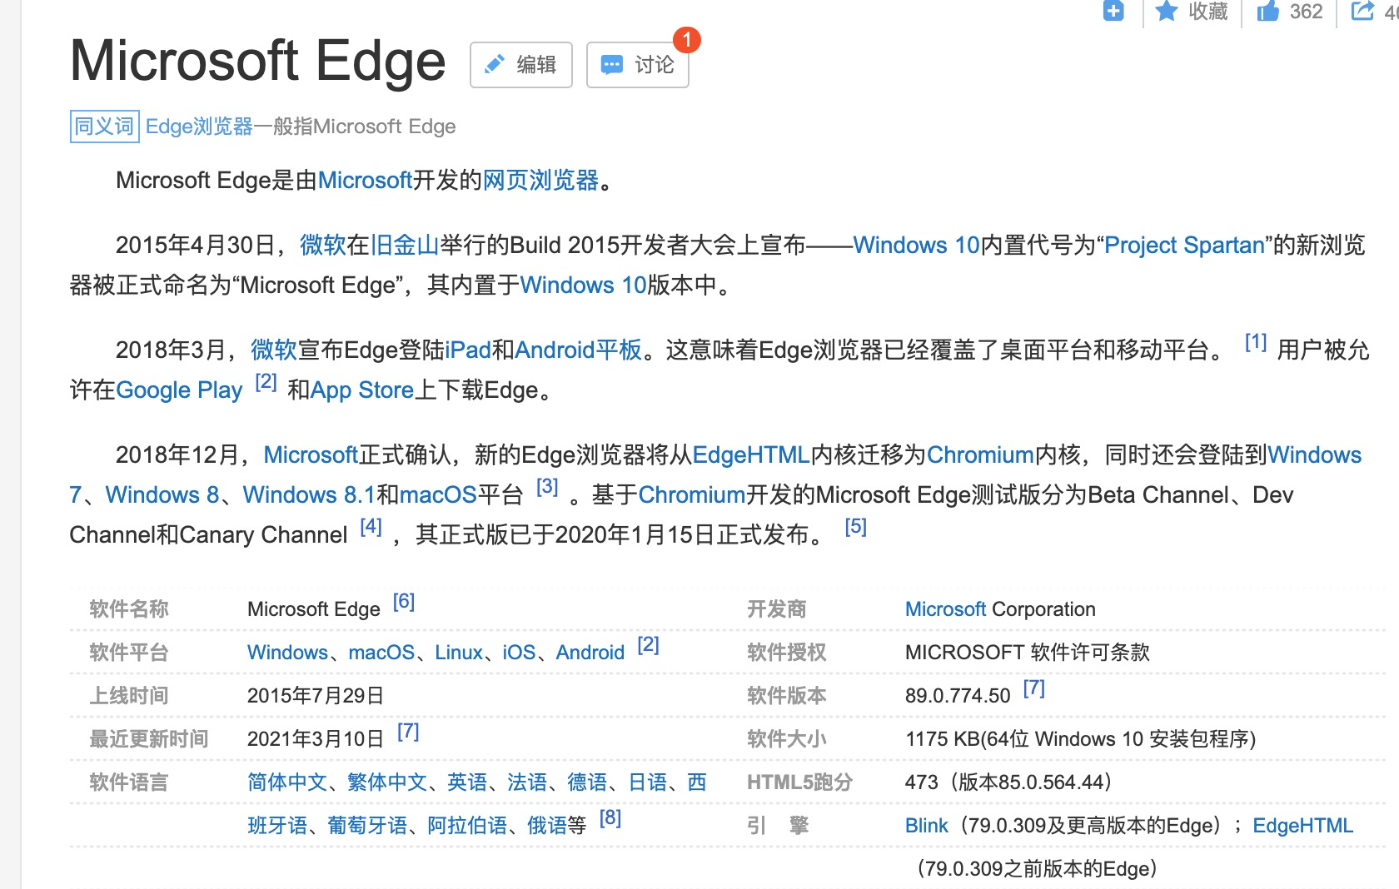Open the Android平板 link
The image size is (1399, 889).
point(579,350)
